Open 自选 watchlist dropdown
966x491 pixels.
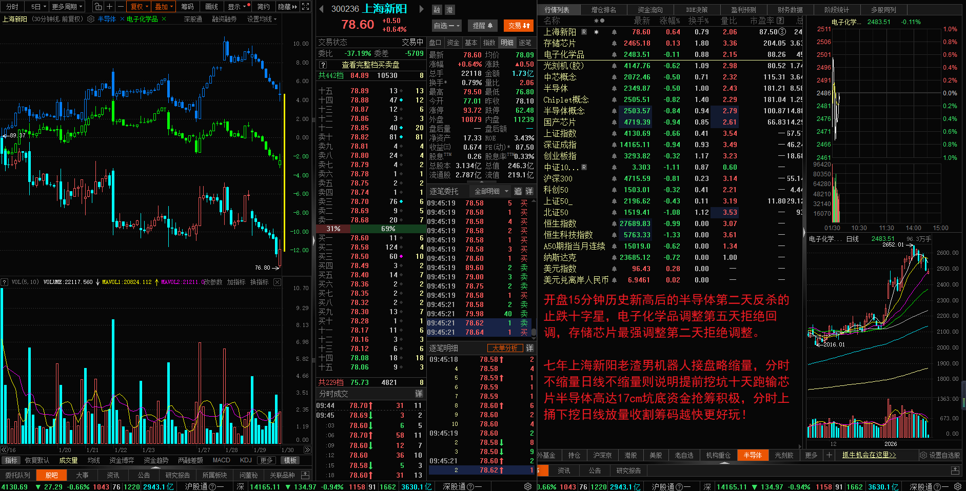(x=447, y=26)
